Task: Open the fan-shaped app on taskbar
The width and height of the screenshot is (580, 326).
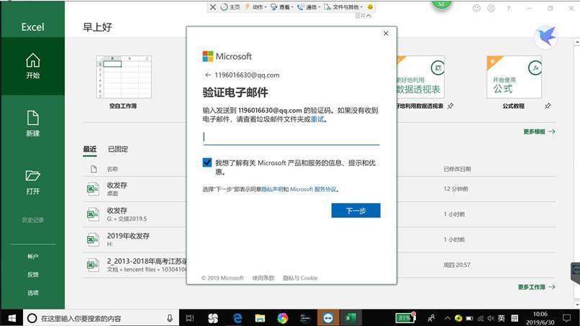Action: (x=213, y=318)
